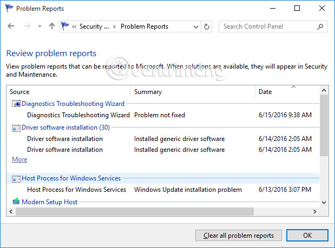Click the search magnifier icon
This screenshot has height=248, width=335.
tap(320, 26)
